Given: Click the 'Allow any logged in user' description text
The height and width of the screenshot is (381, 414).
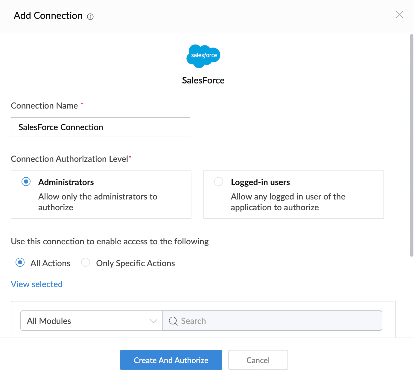Looking at the screenshot, I should pos(288,202).
